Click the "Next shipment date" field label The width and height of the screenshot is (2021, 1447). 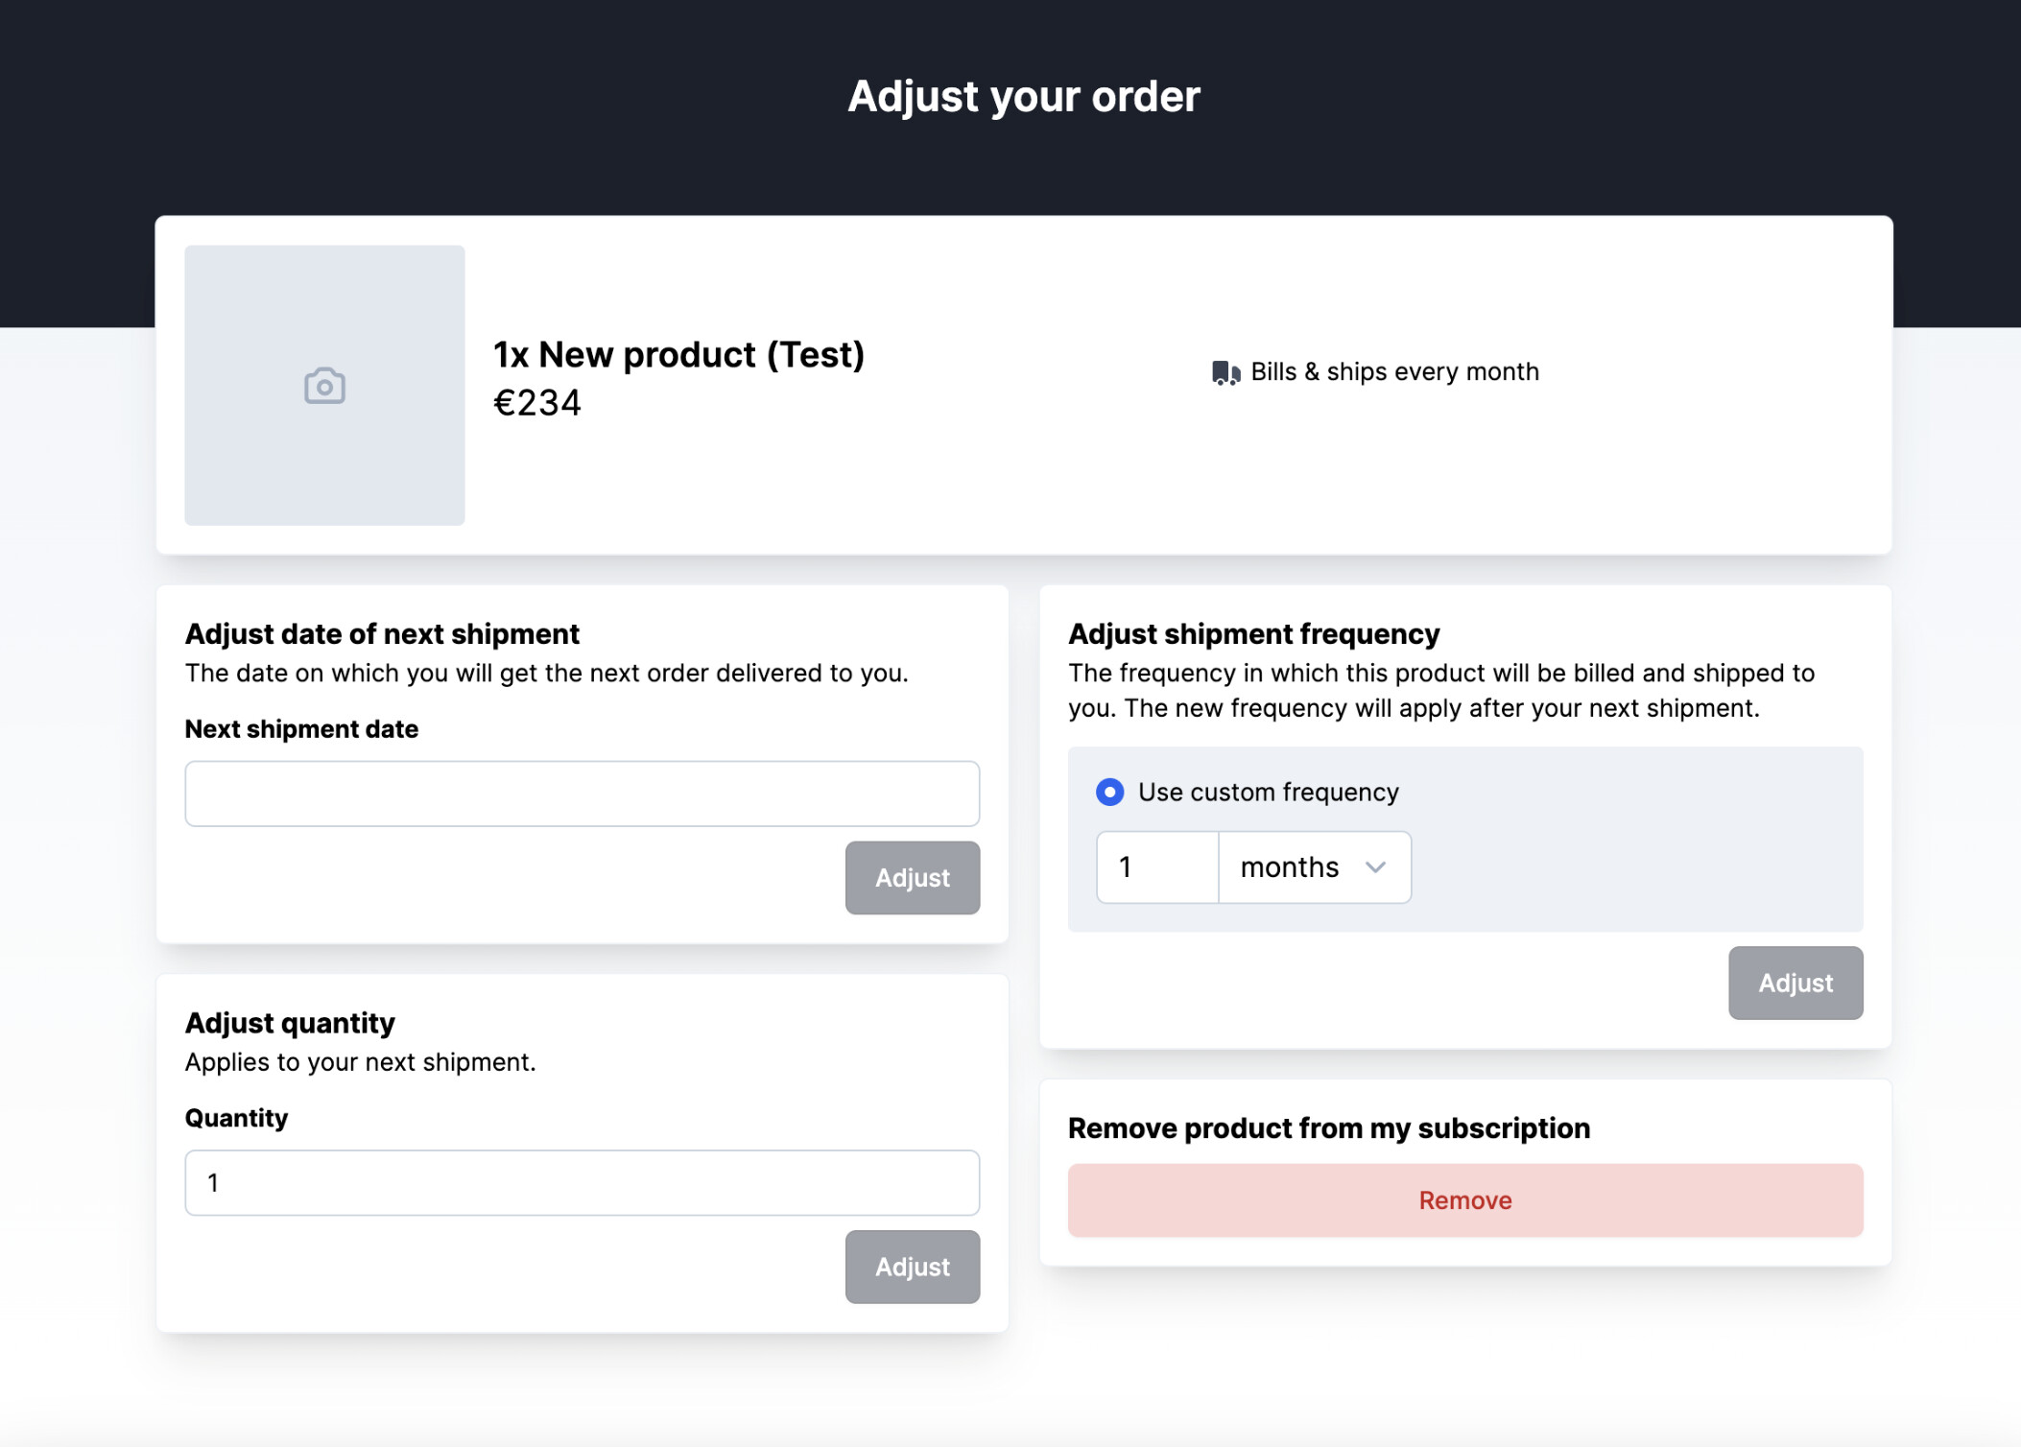301,729
